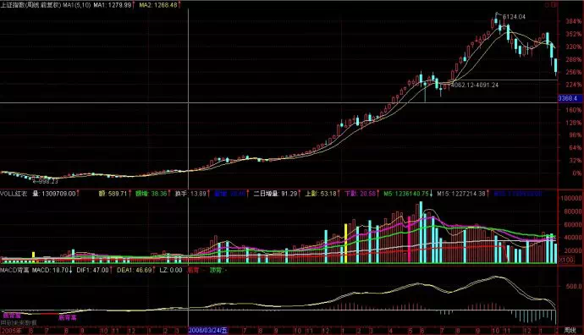Click the 6124.04 peak price label
The image size is (584, 335).
(x=514, y=17)
